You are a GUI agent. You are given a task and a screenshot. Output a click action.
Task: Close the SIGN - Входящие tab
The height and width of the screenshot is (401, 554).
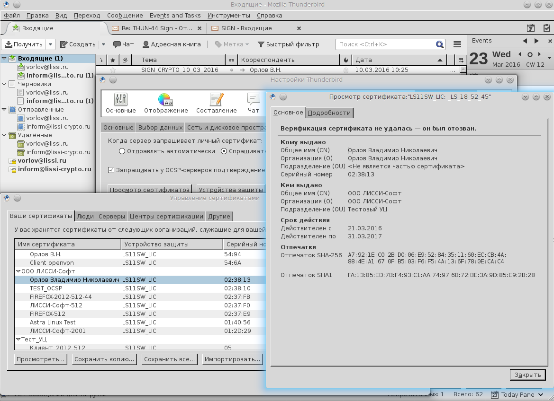(x=299, y=28)
